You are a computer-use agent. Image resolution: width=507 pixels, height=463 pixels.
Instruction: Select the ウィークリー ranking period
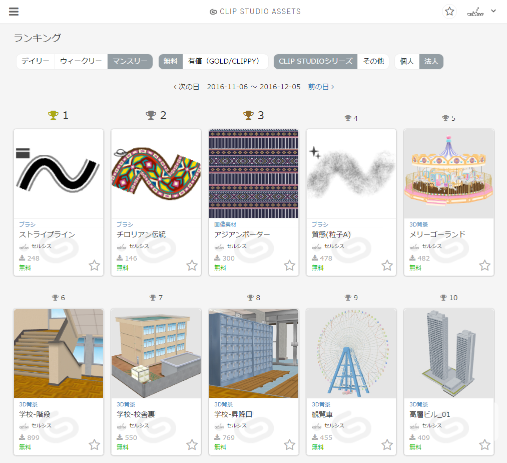(x=81, y=62)
